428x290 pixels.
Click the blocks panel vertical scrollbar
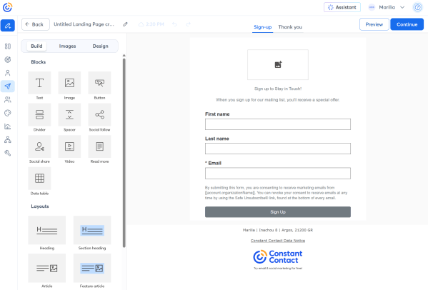[124, 153]
